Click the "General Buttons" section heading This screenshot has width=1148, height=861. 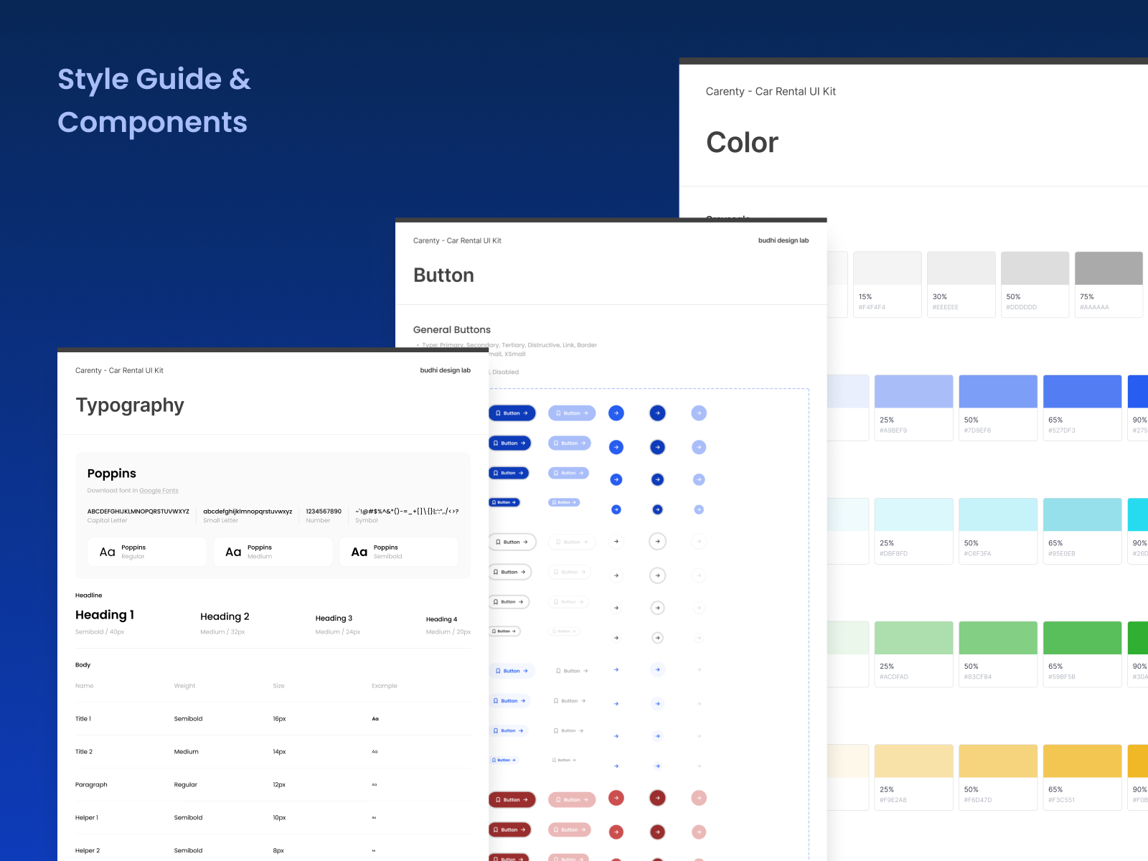452,330
